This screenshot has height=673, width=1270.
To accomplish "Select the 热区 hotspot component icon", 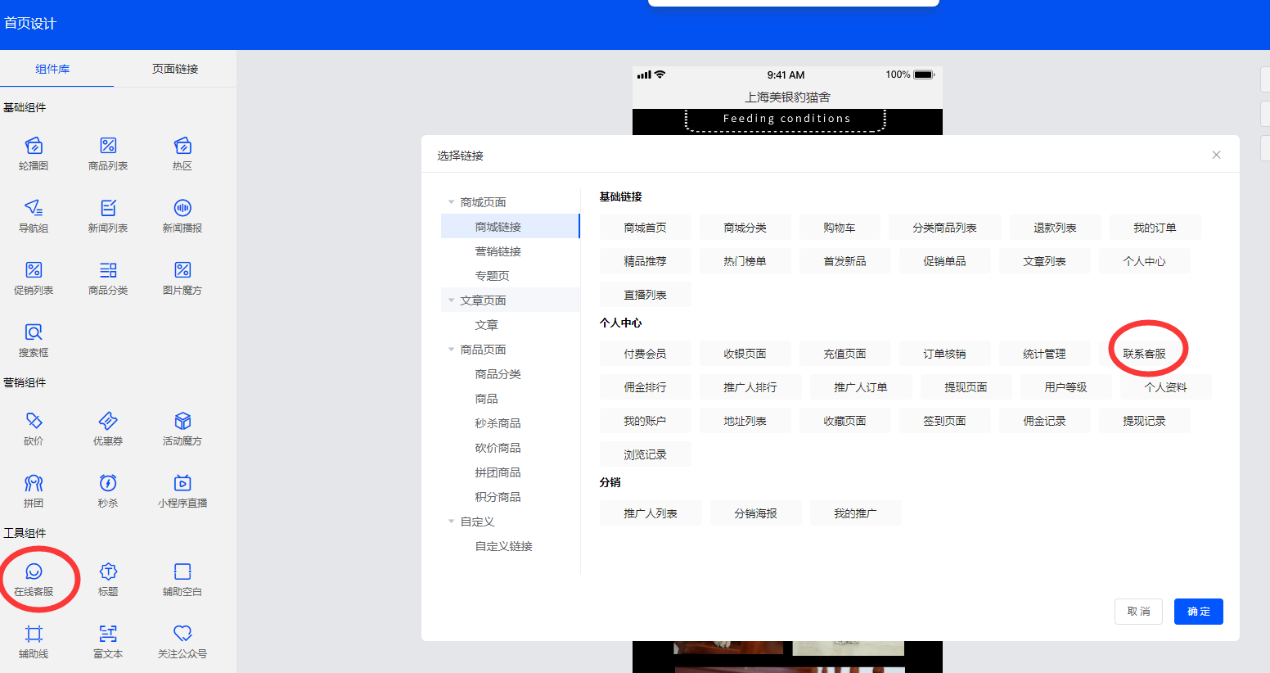I will tap(182, 146).
